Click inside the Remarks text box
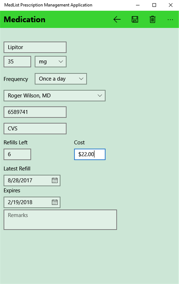Viewport: 179px width, 284px height. (x=60, y=220)
